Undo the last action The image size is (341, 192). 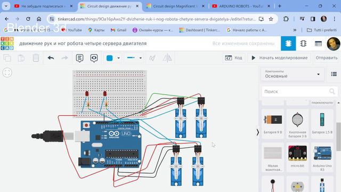[51, 58]
